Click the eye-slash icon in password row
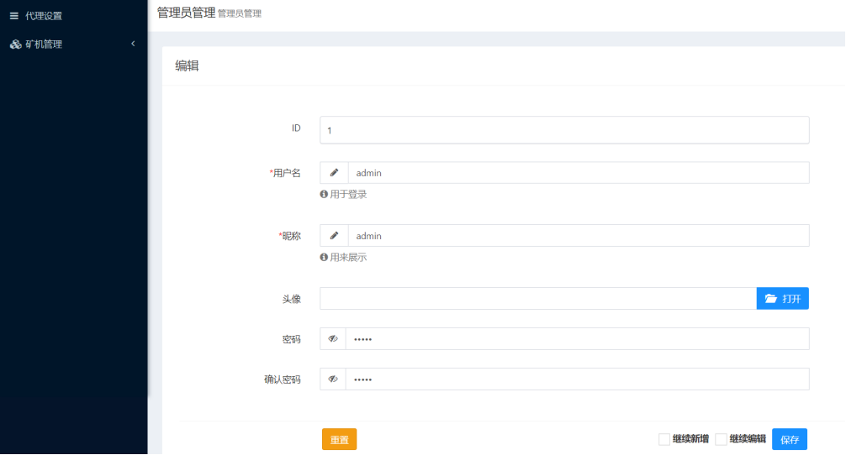 333,339
